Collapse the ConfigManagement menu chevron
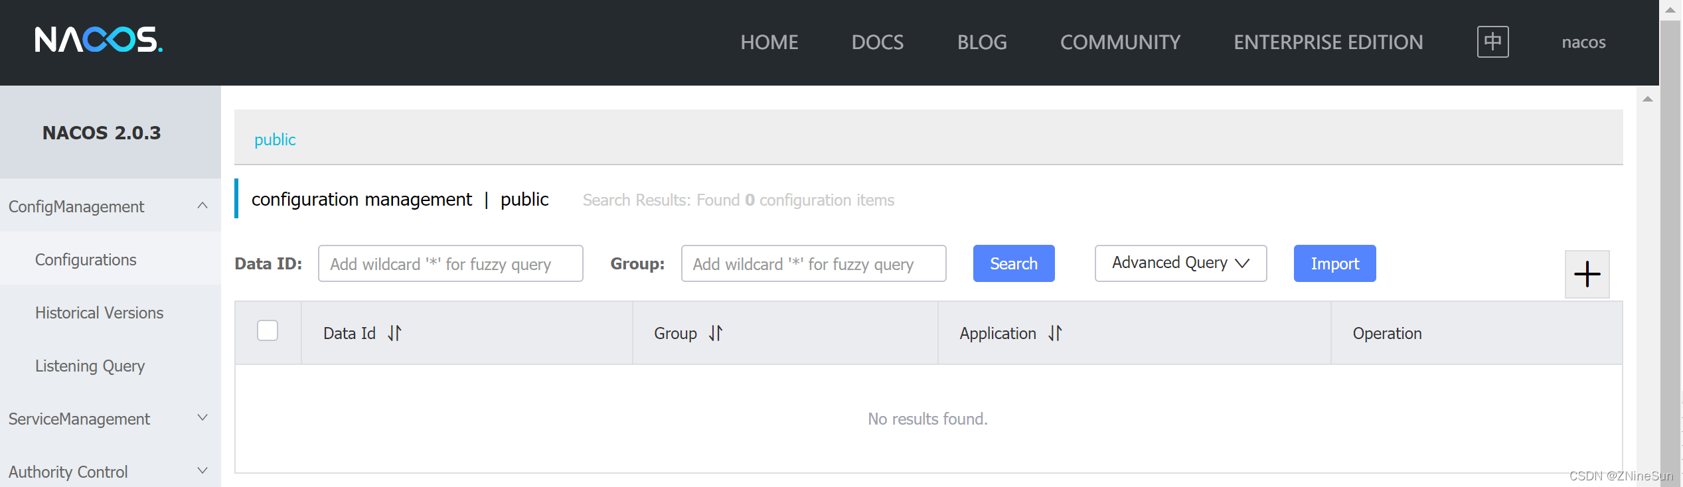 202,206
